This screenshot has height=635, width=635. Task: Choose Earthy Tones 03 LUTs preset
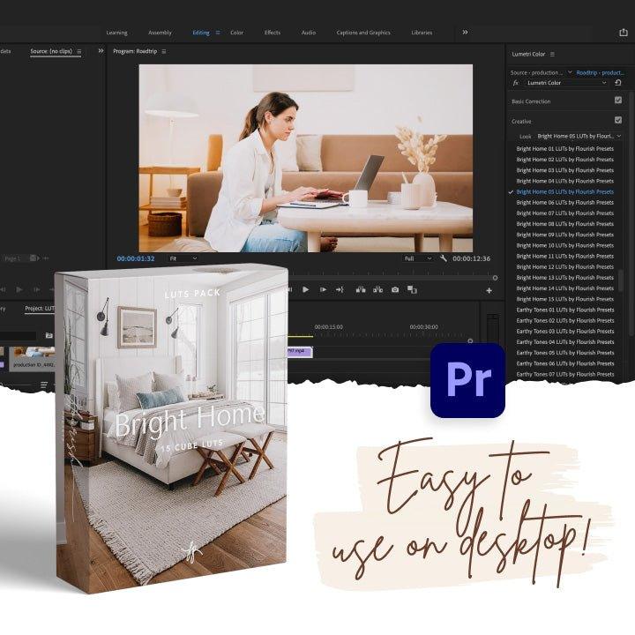click(564, 332)
